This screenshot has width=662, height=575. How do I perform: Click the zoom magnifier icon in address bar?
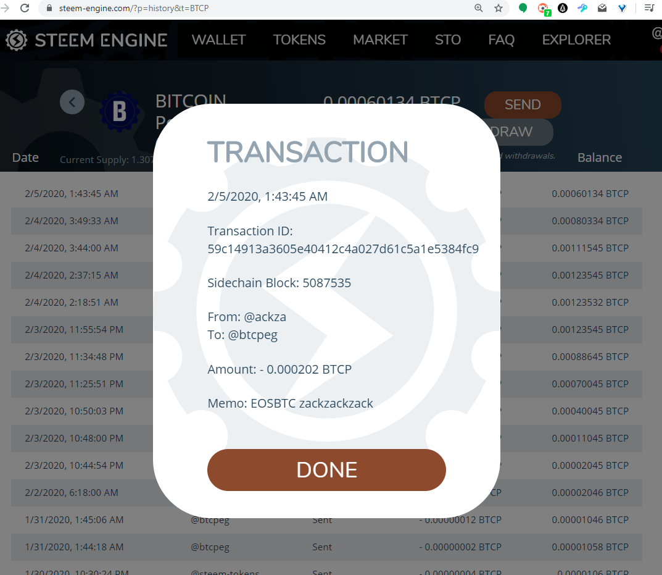(478, 8)
